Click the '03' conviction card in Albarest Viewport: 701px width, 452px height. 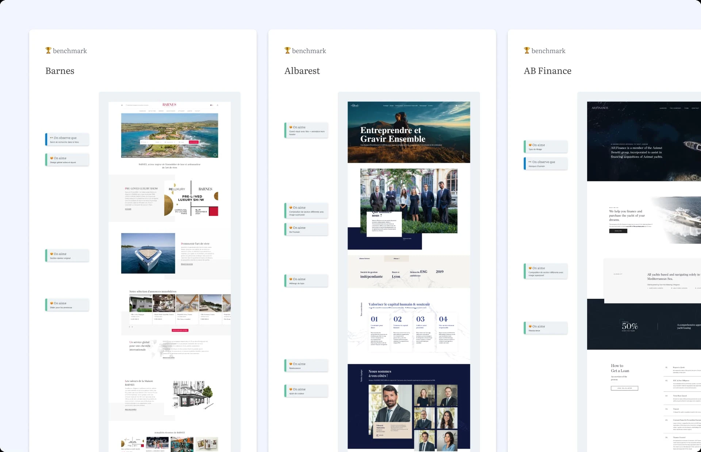(x=424, y=332)
